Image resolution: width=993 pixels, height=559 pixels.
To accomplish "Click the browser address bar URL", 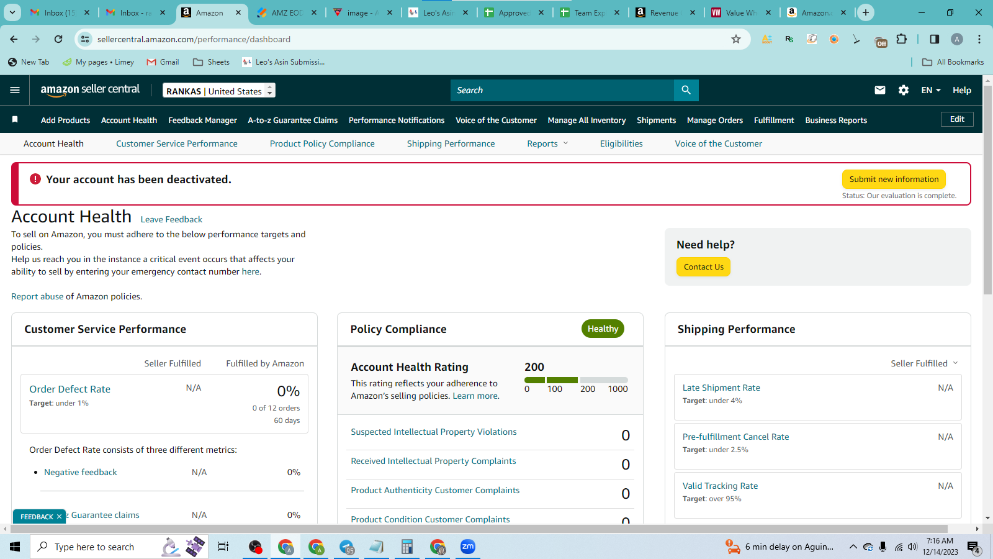I will click(194, 39).
